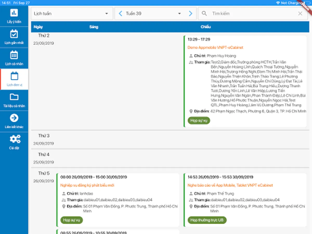Viewport: 312px width, 234px height.
Task: Click the Chủ trì: lanhdao line
Action: 77,194
